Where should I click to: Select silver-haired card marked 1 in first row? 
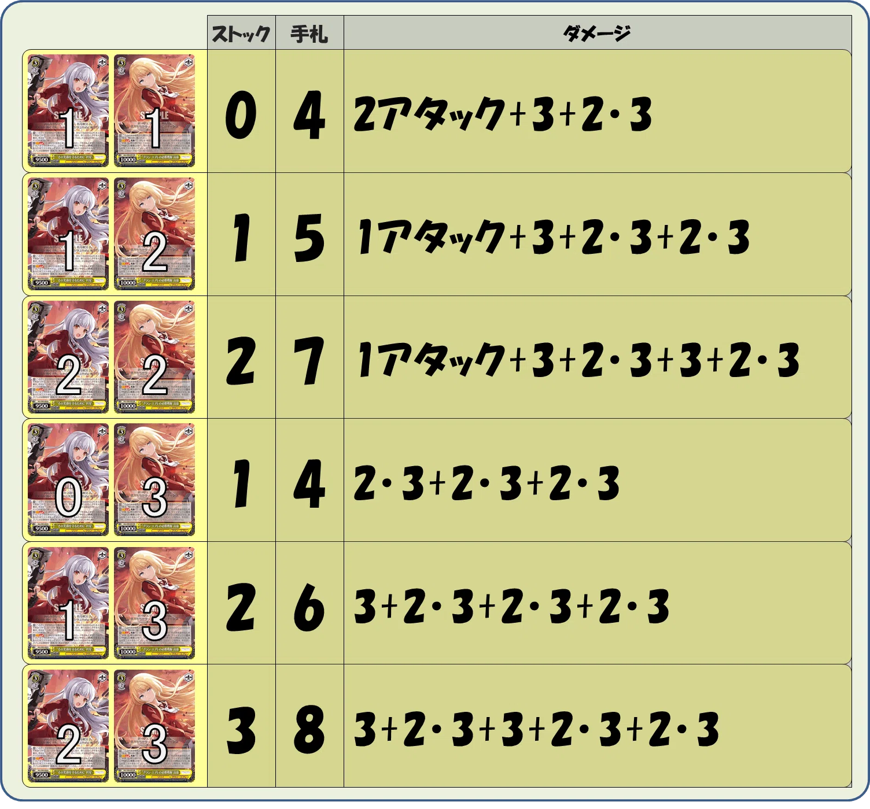(x=68, y=111)
